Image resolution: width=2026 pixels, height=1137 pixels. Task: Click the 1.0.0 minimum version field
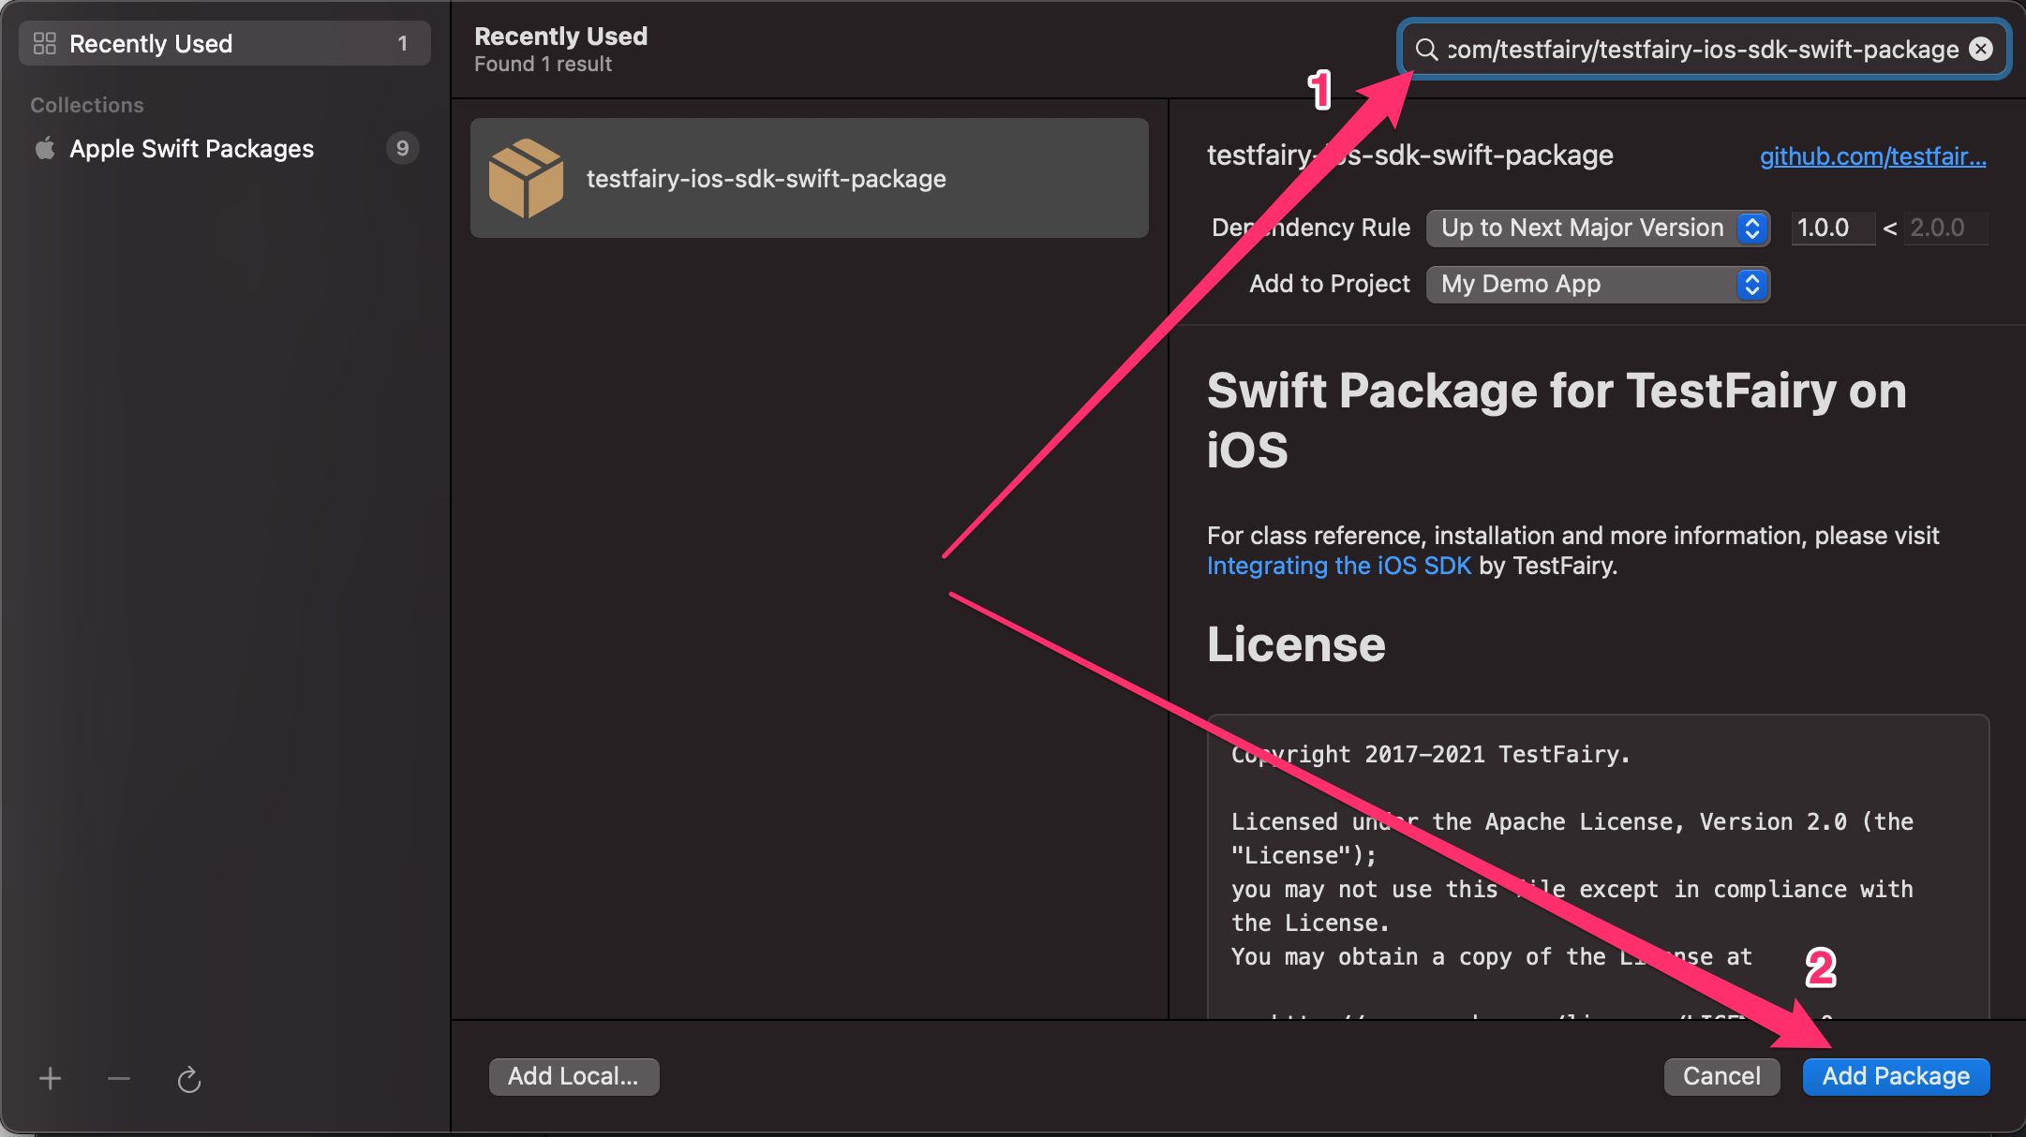pyautogui.click(x=1830, y=228)
